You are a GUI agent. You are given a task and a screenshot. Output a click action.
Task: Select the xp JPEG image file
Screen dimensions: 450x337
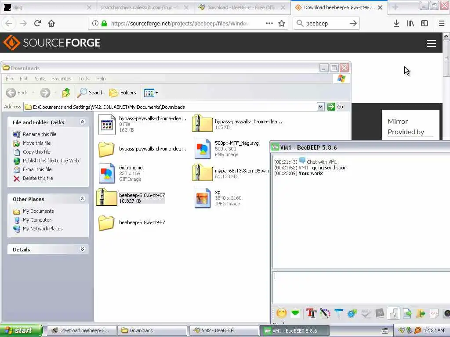click(x=218, y=198)
